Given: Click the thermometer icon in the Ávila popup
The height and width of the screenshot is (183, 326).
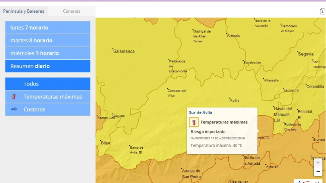Looking at the screenshot, I should [x=194, y=122].
